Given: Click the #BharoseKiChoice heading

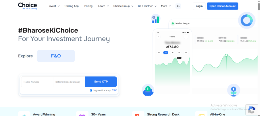Looking at the screenshot, I should [x=48, y=31].
